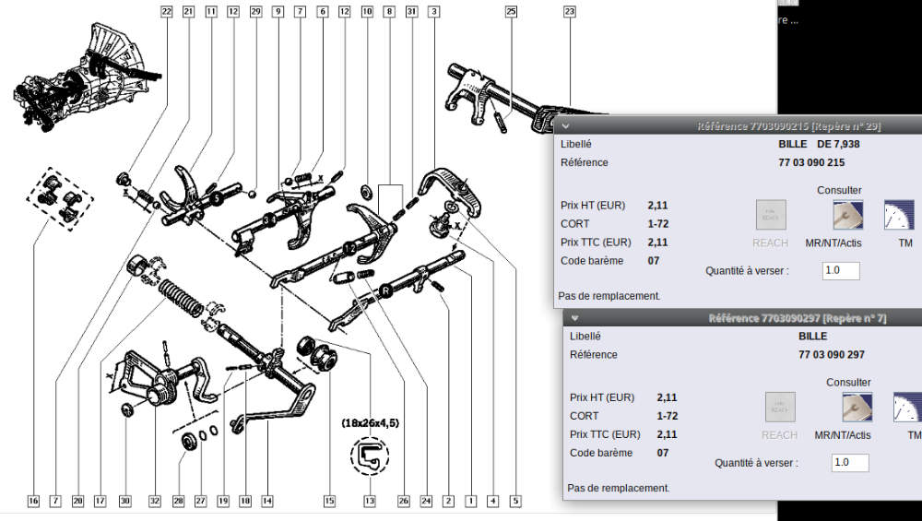Pick callout number 5 in the bottom row
Screen dimensions: 922x521
515,502
